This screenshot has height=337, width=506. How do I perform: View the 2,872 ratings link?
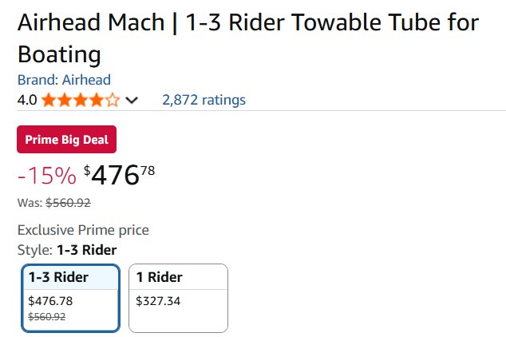point(204,100)
